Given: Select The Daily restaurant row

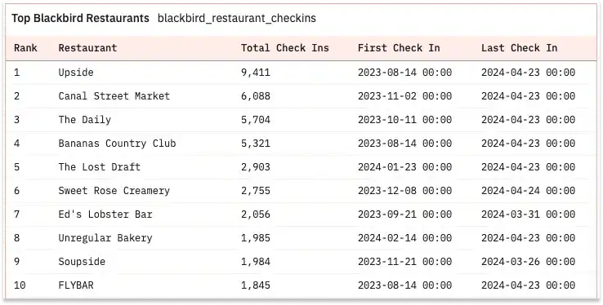Looking at the screenshot, I should [301, 120].
